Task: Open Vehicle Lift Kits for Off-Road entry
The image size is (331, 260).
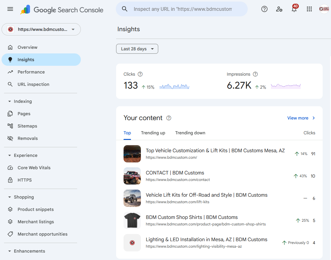Action: click(219, 198)
